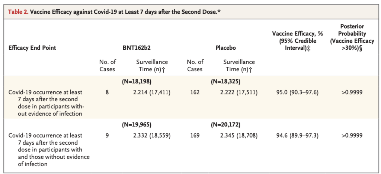Click the "Table 2." red title label
Screen dimensions: 381x174
click(x=19, y=12)
